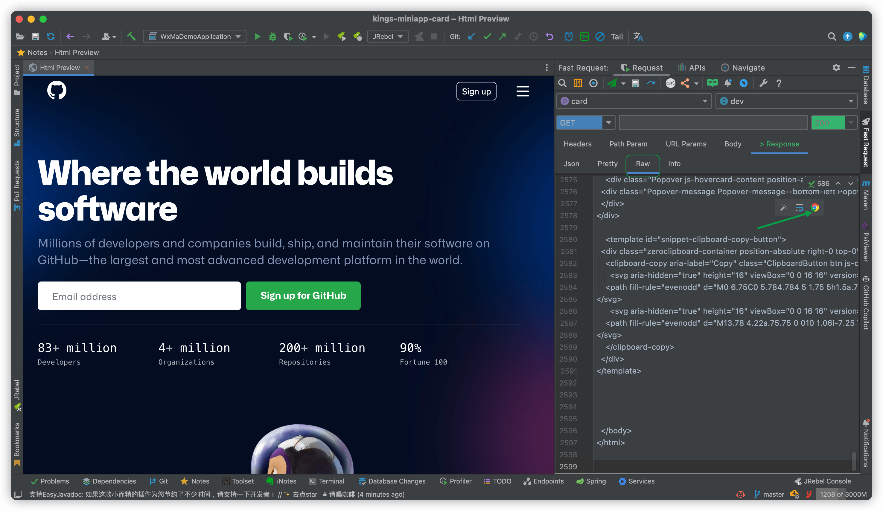Image resolution: width=883 pixels, height=511 pixels.
Task: Toggle Fast Request side panel strip
Action: (x=865, y=143)
